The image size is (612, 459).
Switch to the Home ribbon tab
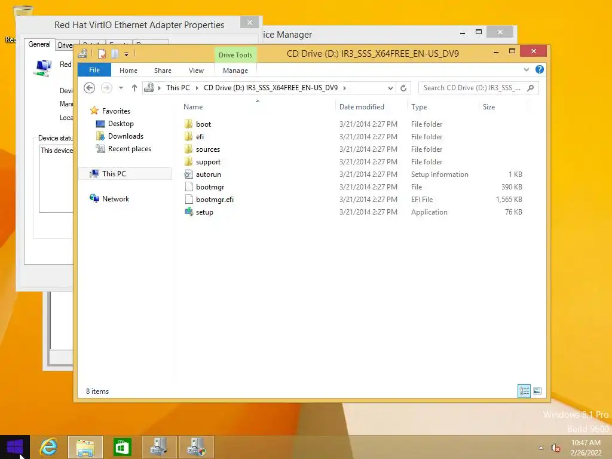pos(128,71)
